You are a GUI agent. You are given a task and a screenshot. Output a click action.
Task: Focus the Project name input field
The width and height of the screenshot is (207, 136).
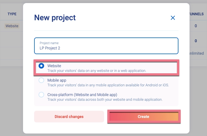(106, 48)
